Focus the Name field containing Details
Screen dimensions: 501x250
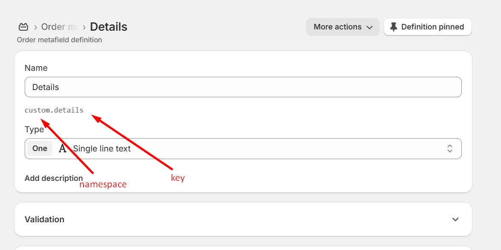(x=243, y=87)
